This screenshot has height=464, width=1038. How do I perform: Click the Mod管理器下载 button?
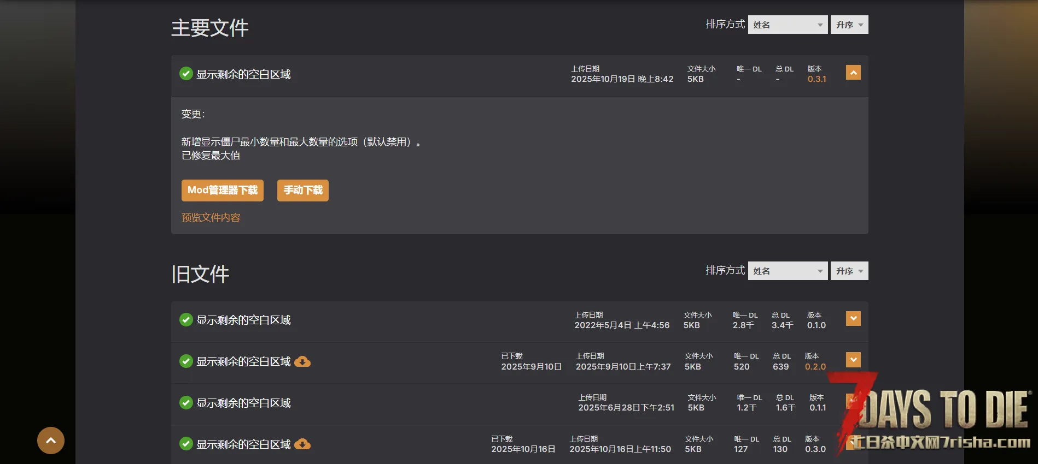(x=223, y=191)
